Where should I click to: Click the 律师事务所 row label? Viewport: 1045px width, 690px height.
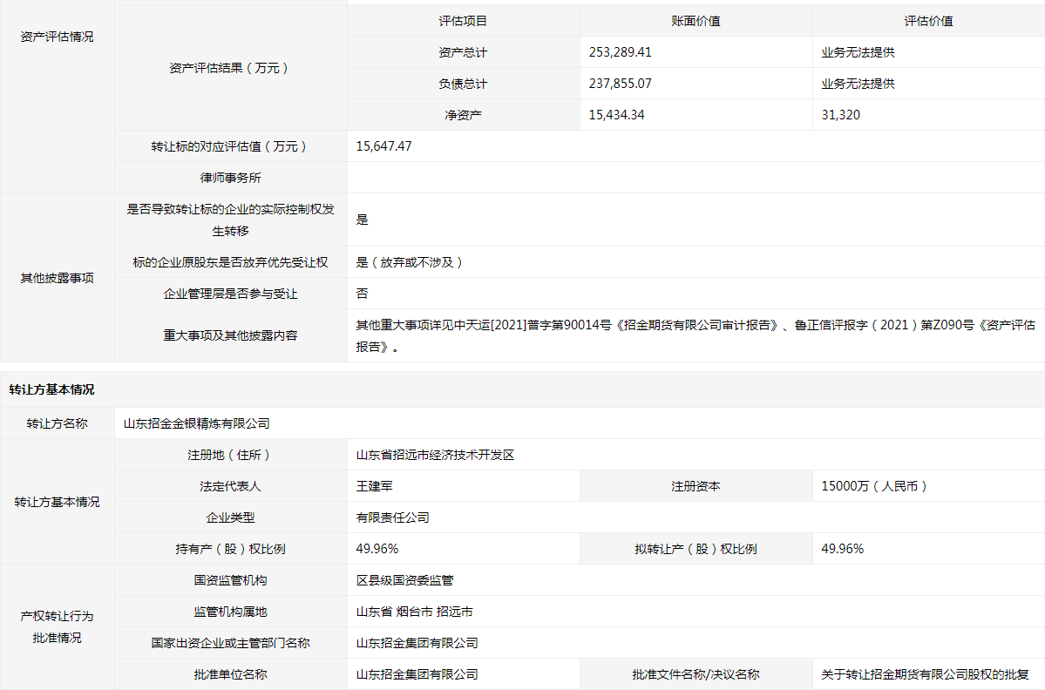[x=231, y=178]
